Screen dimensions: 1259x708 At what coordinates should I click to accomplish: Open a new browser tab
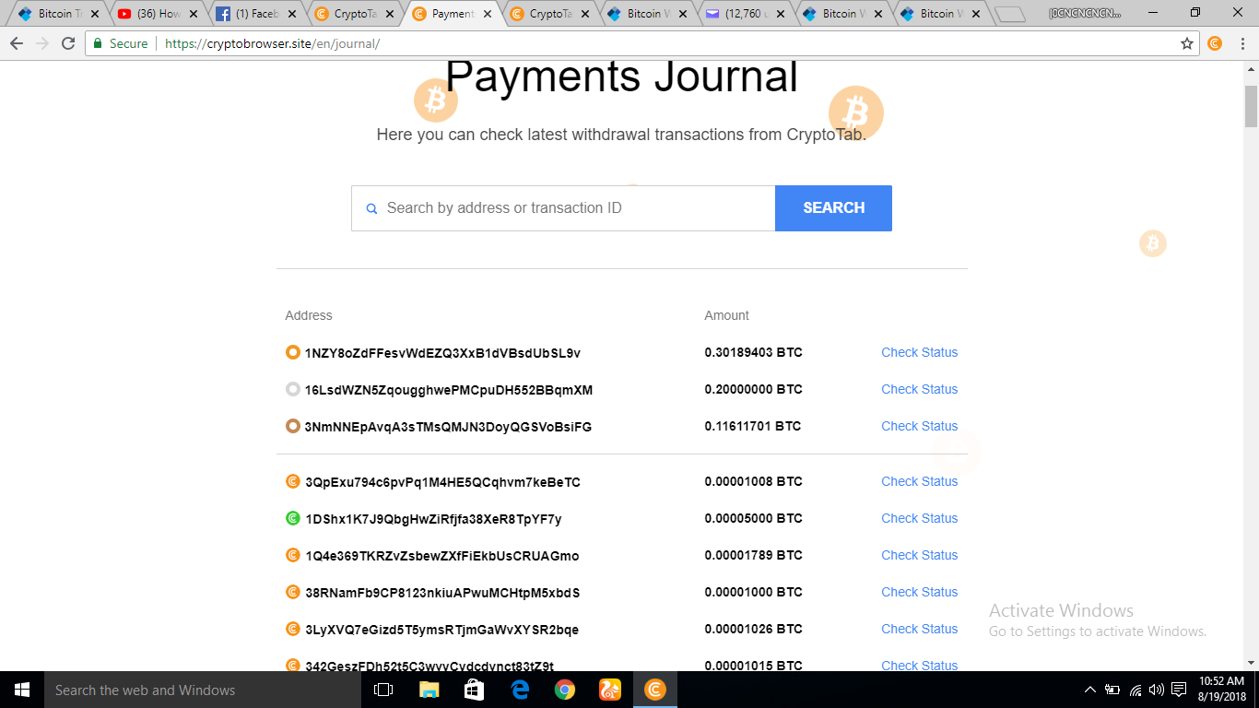[1011, 14]
